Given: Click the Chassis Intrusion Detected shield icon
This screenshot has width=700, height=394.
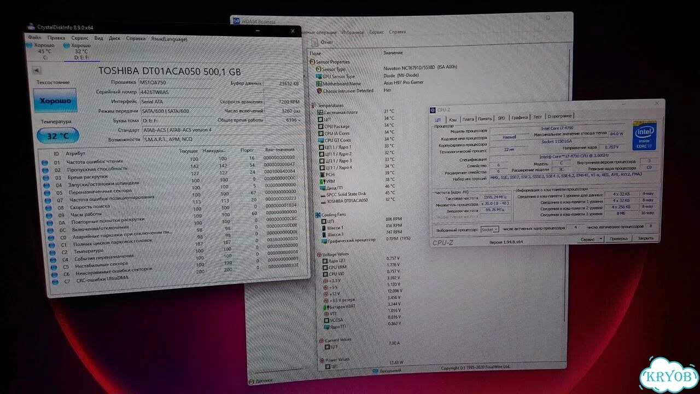Looking at the screenshot, I should (x=319, y=91).
